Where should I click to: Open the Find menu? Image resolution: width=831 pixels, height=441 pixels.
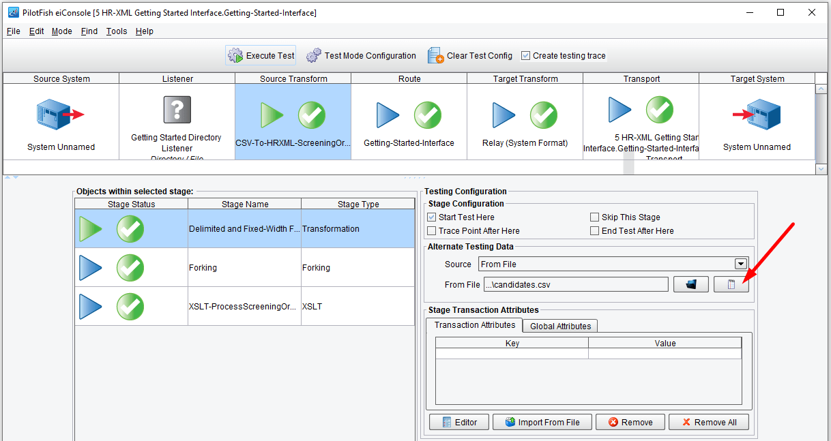point(89,31)
